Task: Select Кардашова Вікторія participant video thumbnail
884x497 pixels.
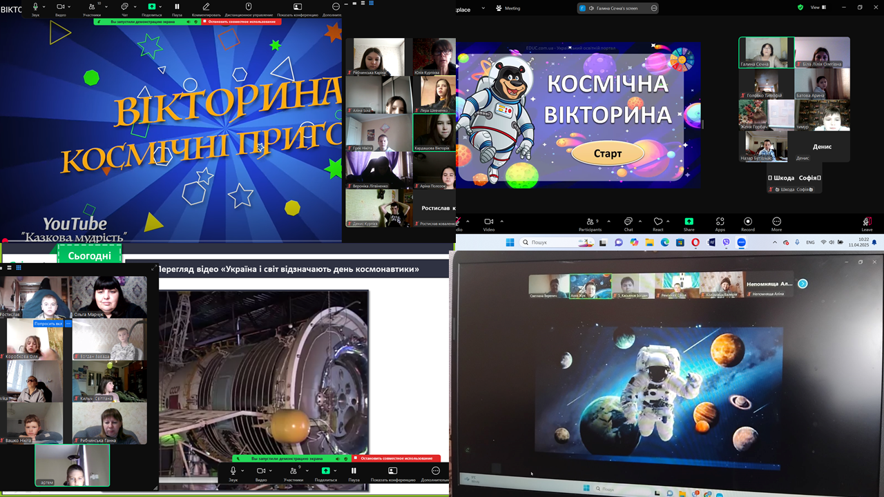Action: click(x=434, y=132)
